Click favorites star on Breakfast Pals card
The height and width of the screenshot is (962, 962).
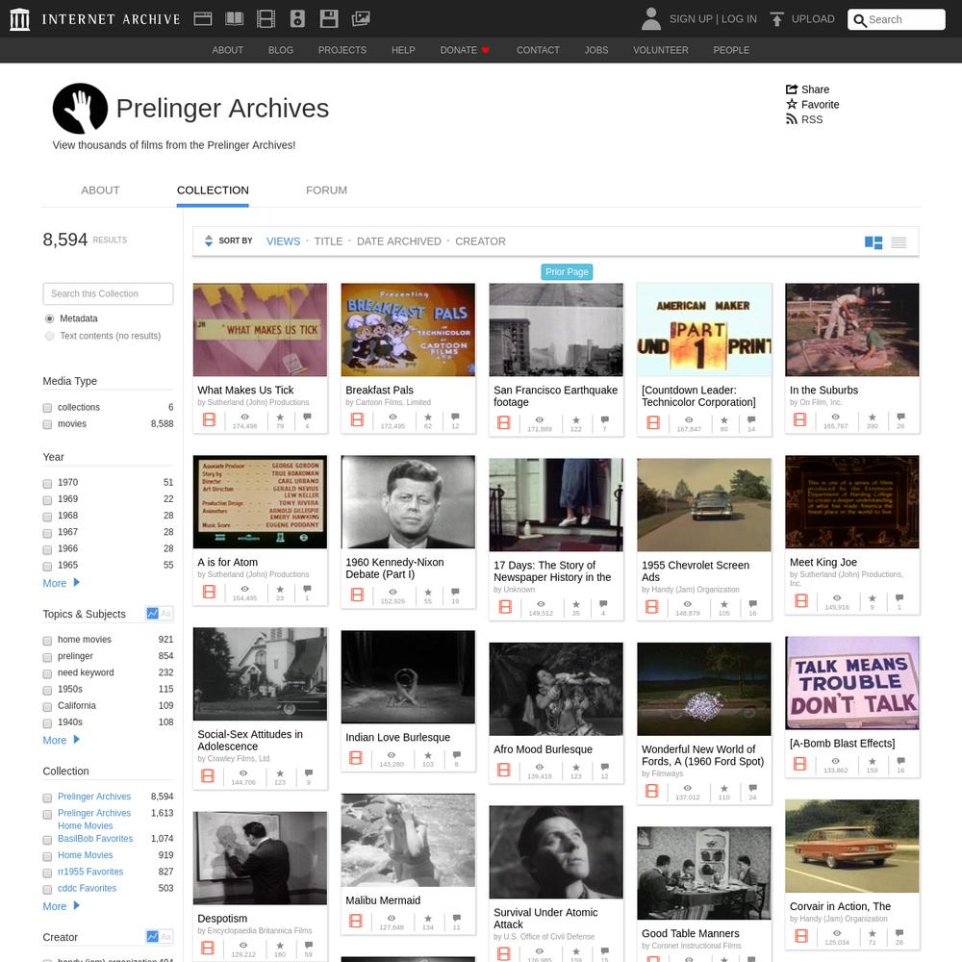[428, 418]
